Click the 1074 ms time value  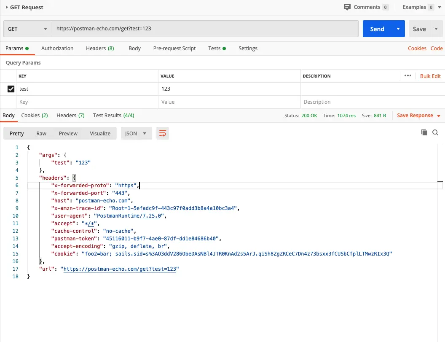(346, 116)
